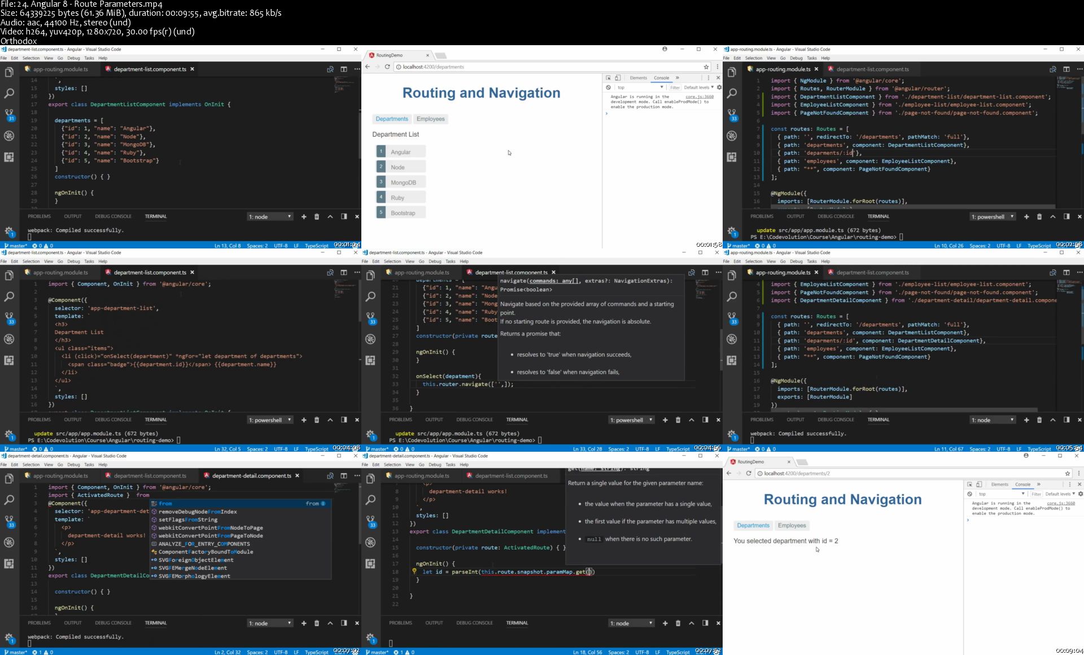The image size is (1084, 655).
Task: Click address bar showing localhost:4200/departments/2
Action: [x=913, y=473]
